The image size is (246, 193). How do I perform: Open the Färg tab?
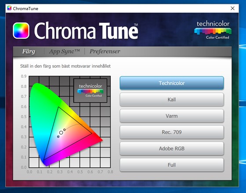(x=29, y=51)
